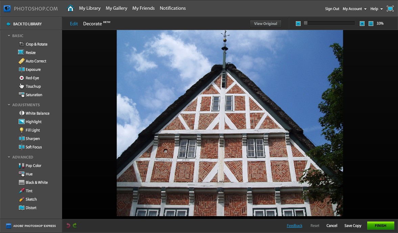Screen dimensions: 398x233
Task: Switch to the Decorate tab
Action: (x=92, y=24)
